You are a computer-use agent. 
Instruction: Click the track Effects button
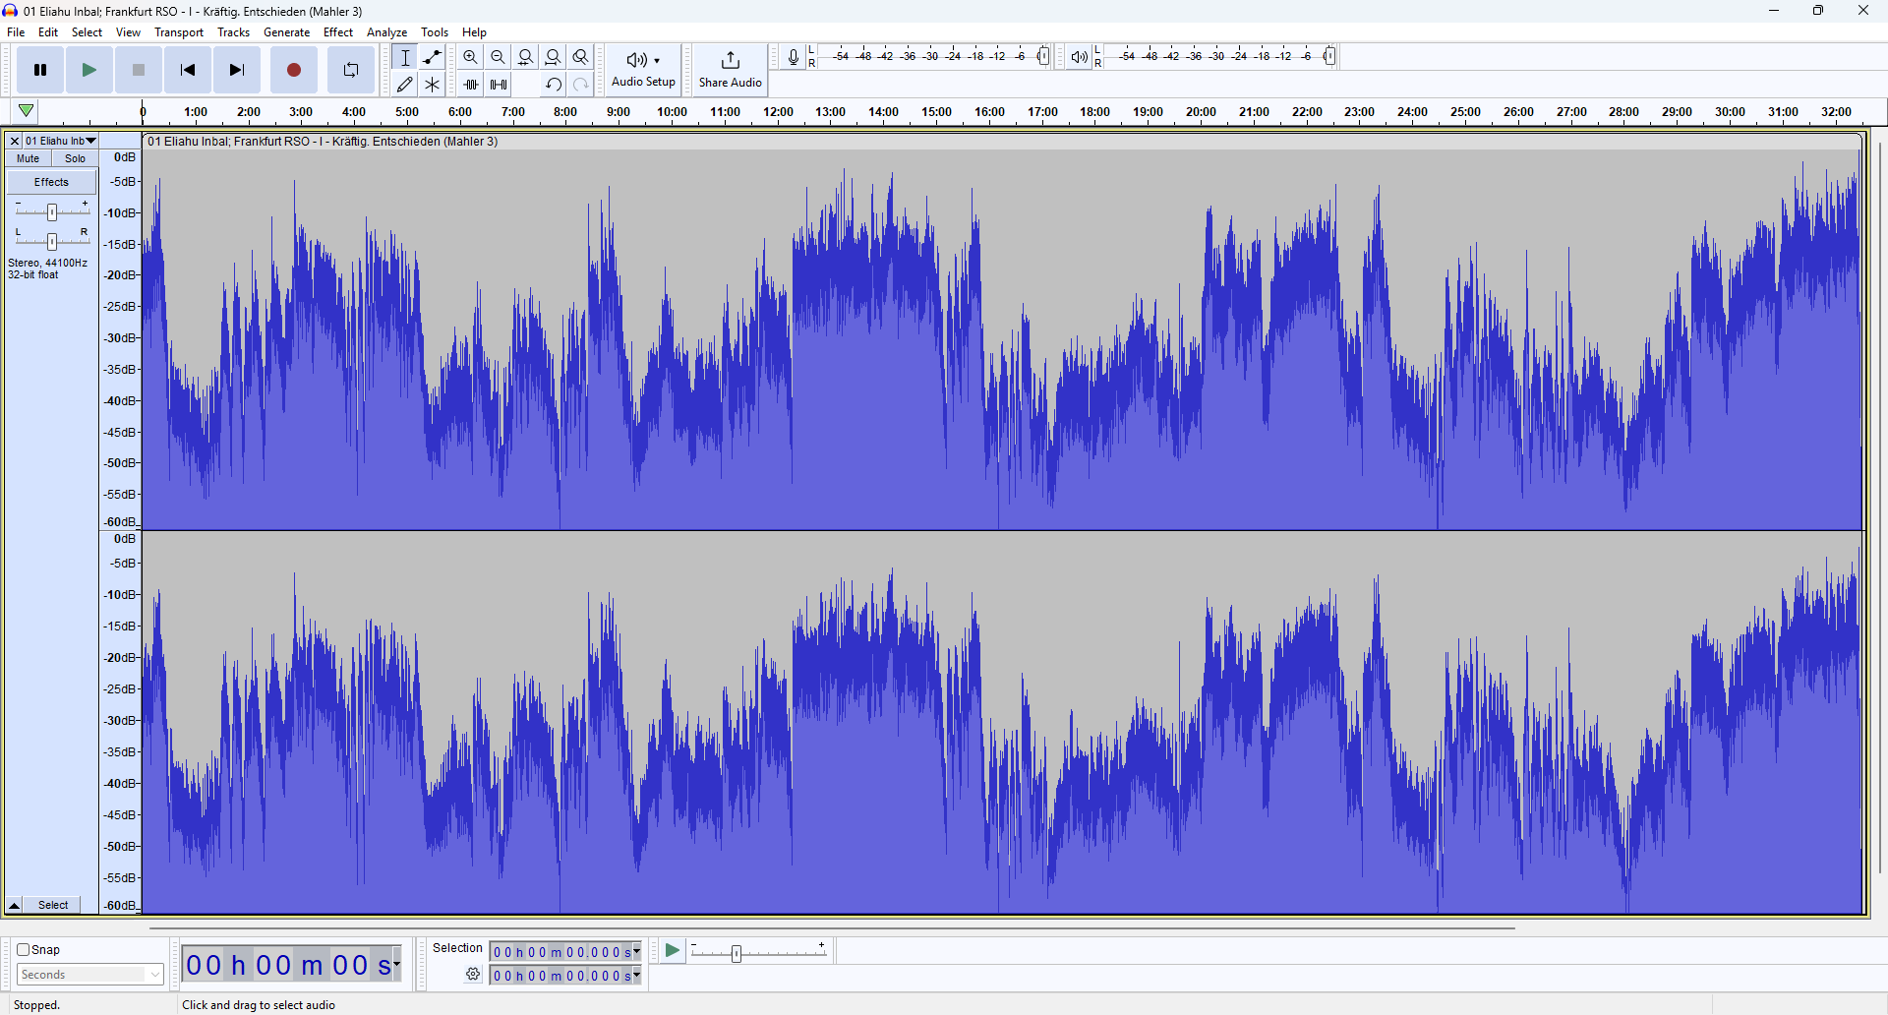tap(51, 182)
